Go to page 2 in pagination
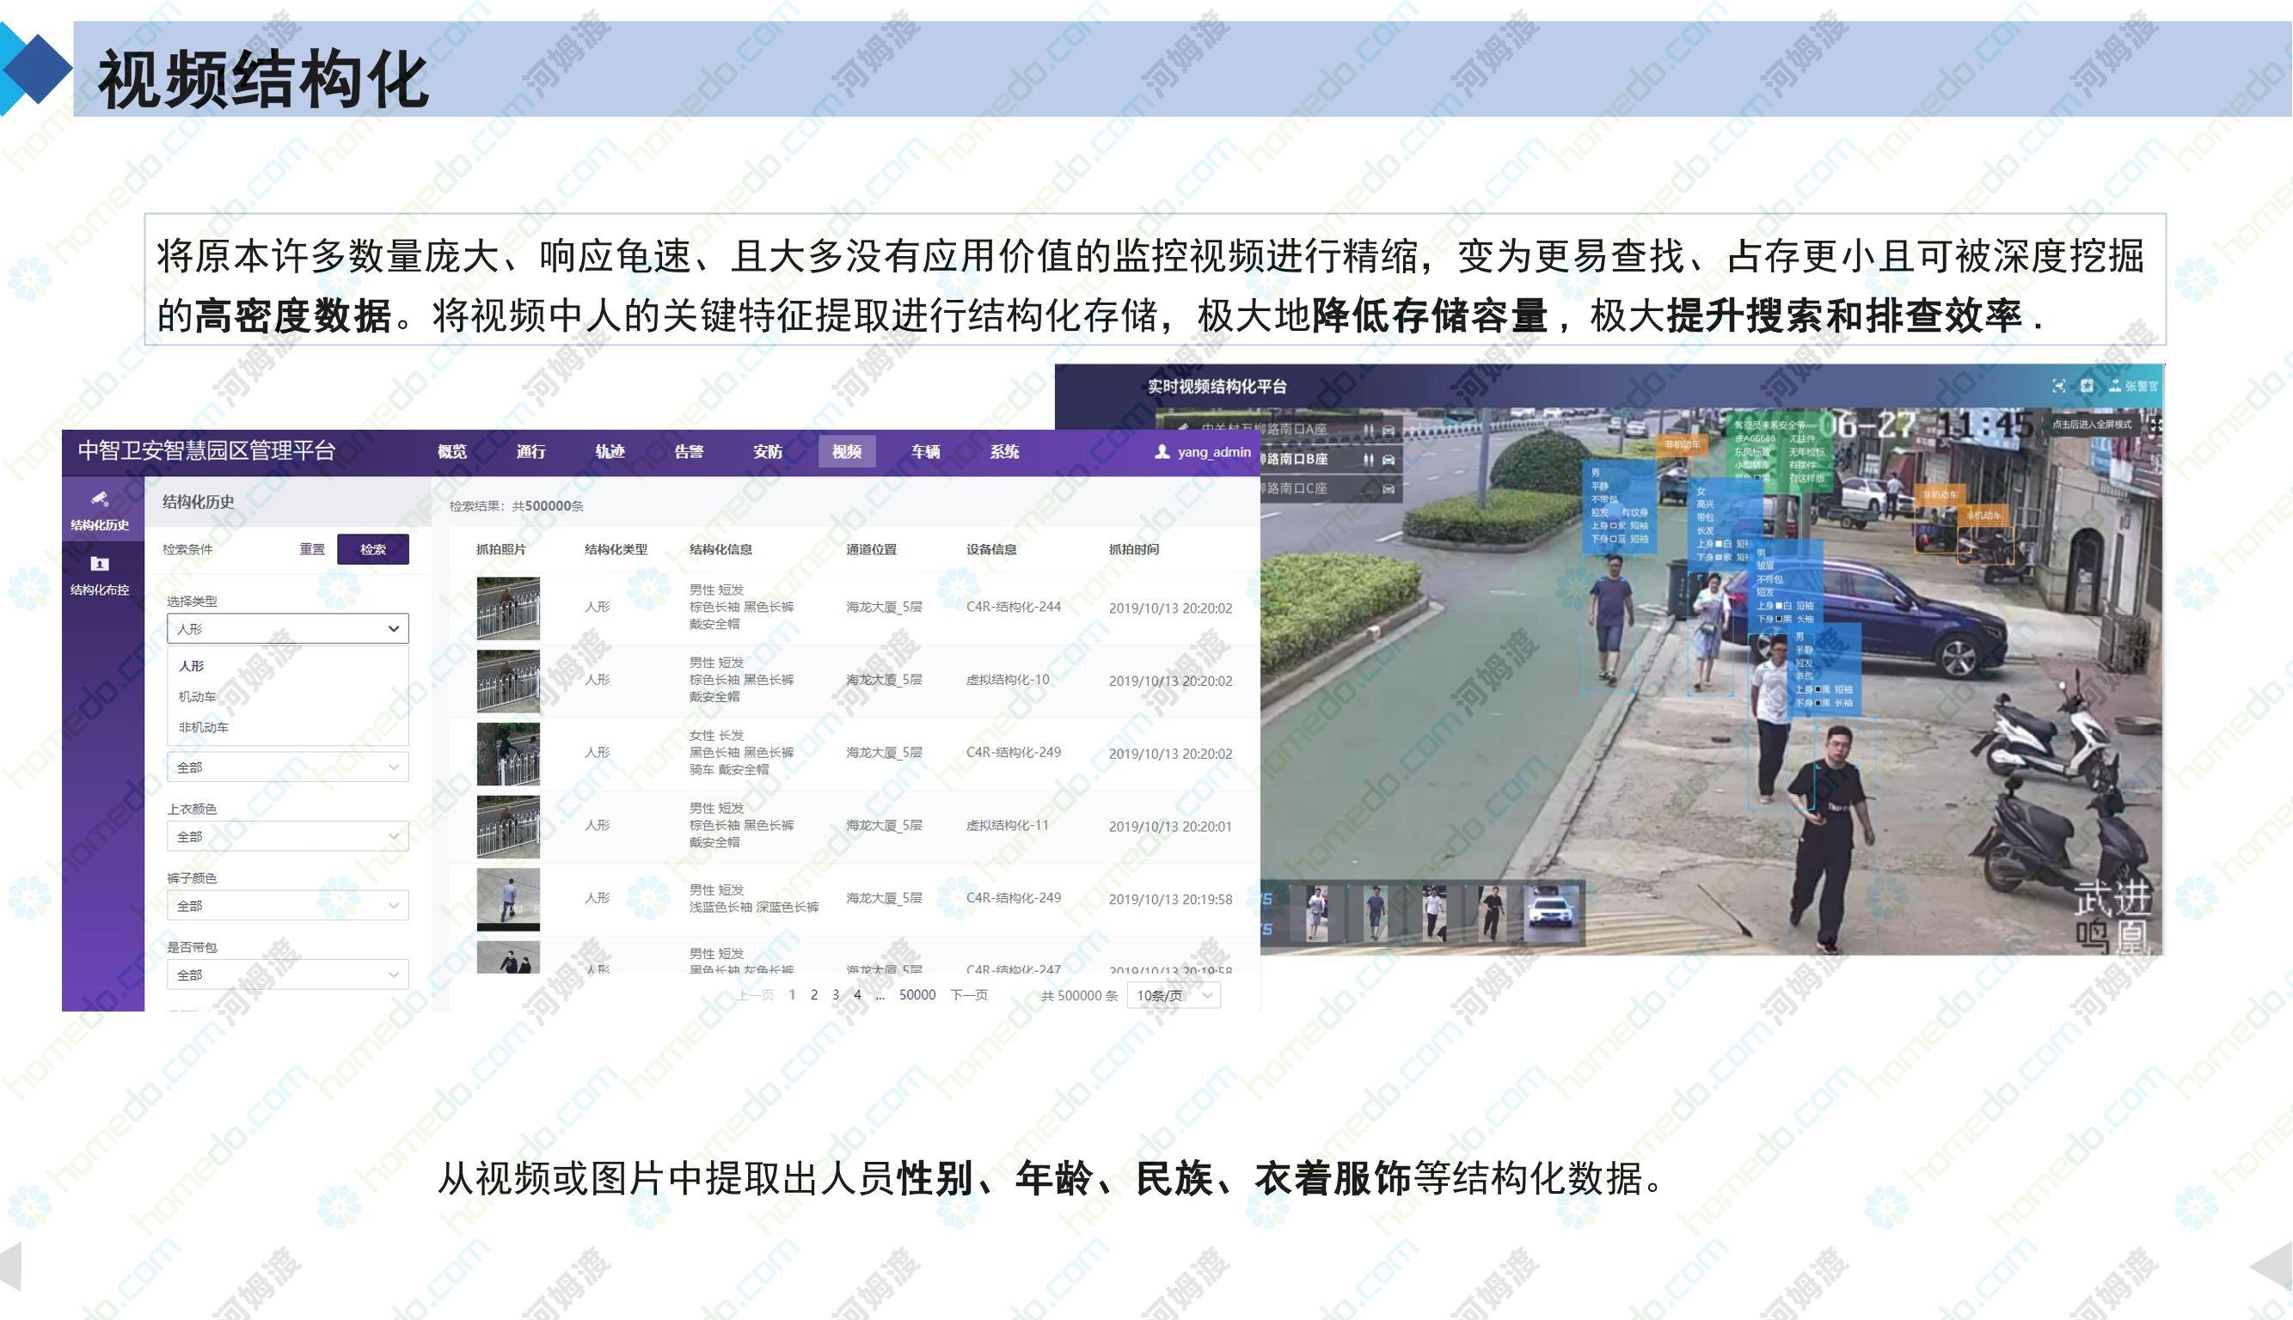The width and height of the screenshot is (2293, 1320). [813, 994]
